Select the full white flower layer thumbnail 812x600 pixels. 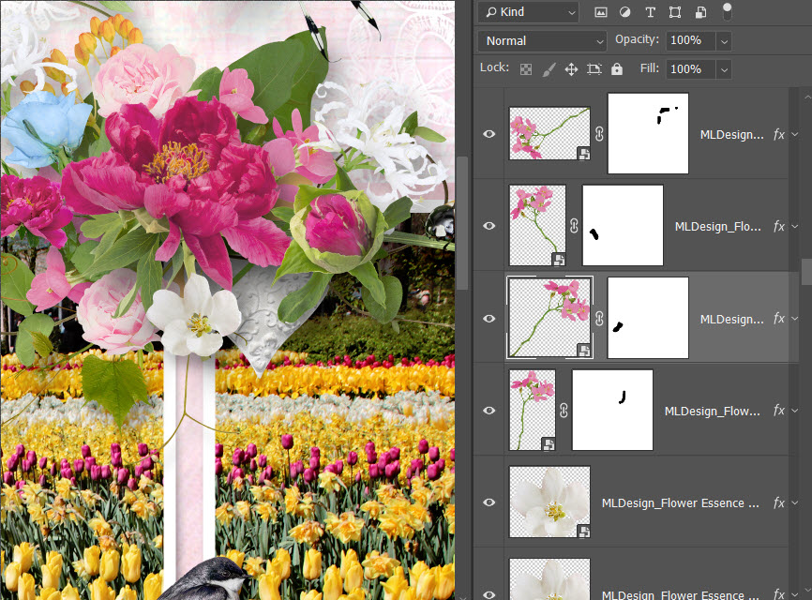point(549,502)
